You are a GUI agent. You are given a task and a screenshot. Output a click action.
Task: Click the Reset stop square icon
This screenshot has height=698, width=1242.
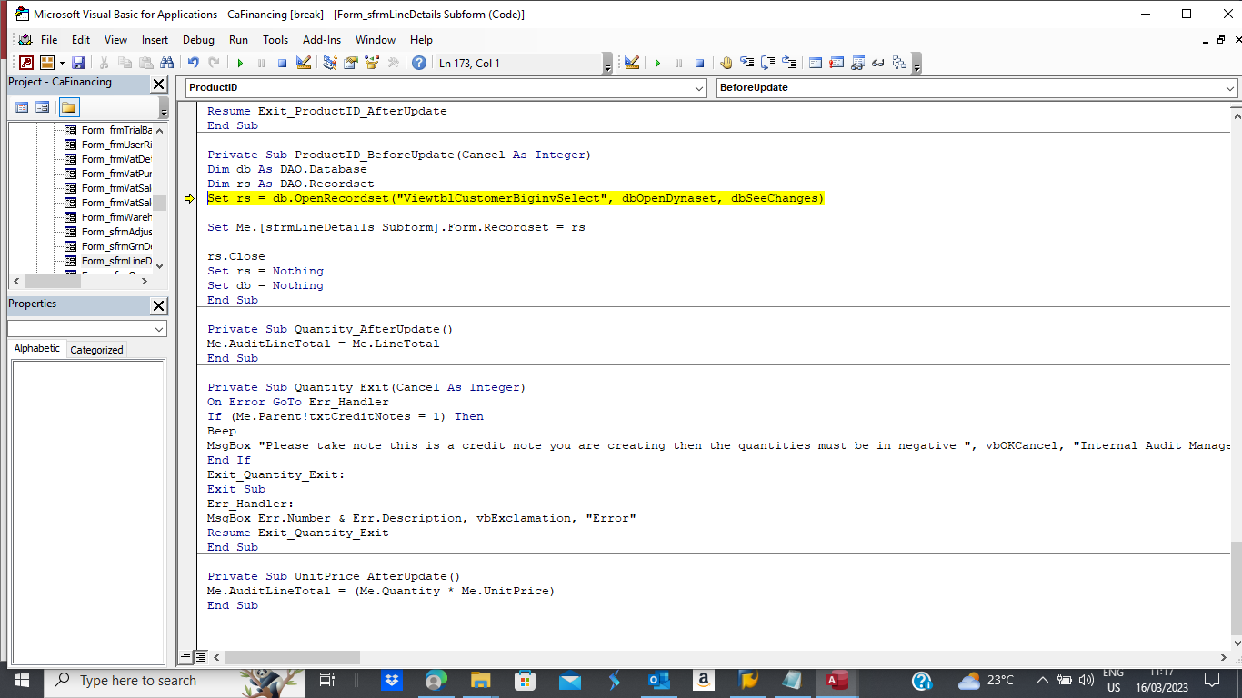[282, 63]
